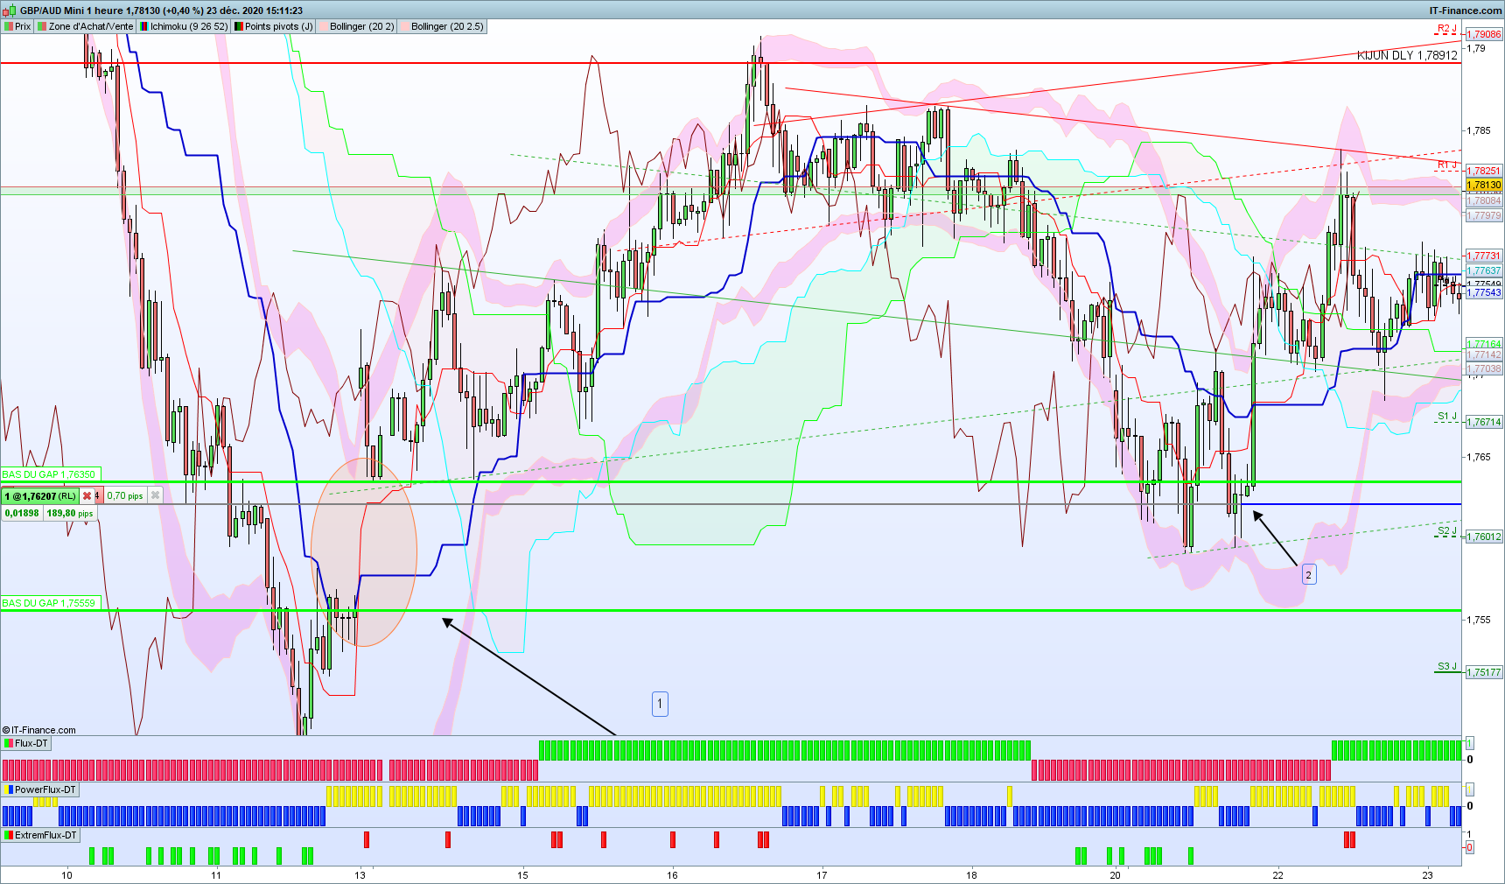Click the S3 pivot price tag 1,75177

tap(1484, 672)
